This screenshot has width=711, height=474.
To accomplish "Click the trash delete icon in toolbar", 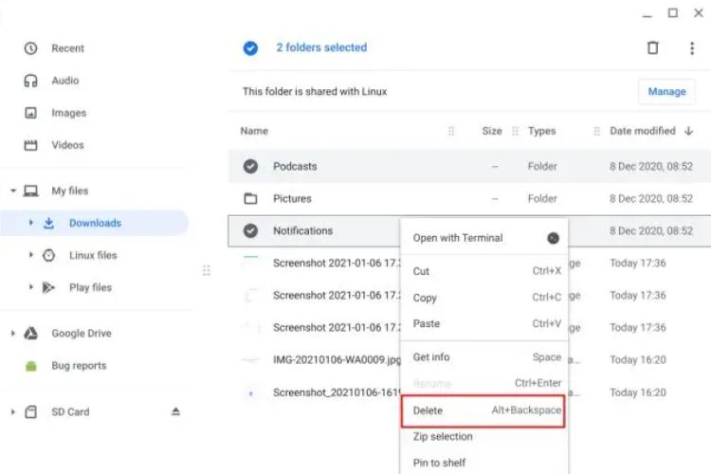I will [x=652, y=47].
